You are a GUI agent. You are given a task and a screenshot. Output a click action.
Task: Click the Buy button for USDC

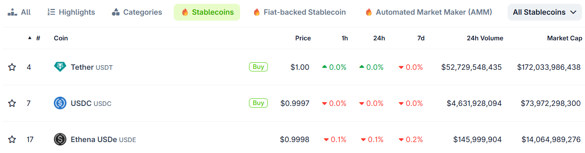point(258,103)
